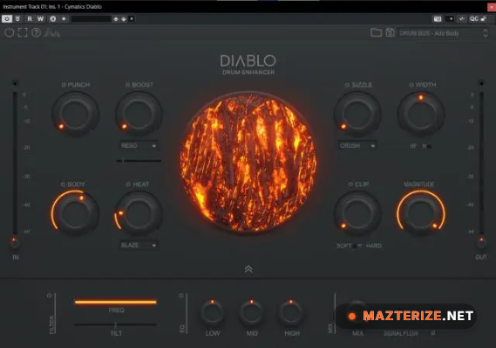Click the CLIP knob
The height and width of the screenshot is (348, 496).
point(357,213)
